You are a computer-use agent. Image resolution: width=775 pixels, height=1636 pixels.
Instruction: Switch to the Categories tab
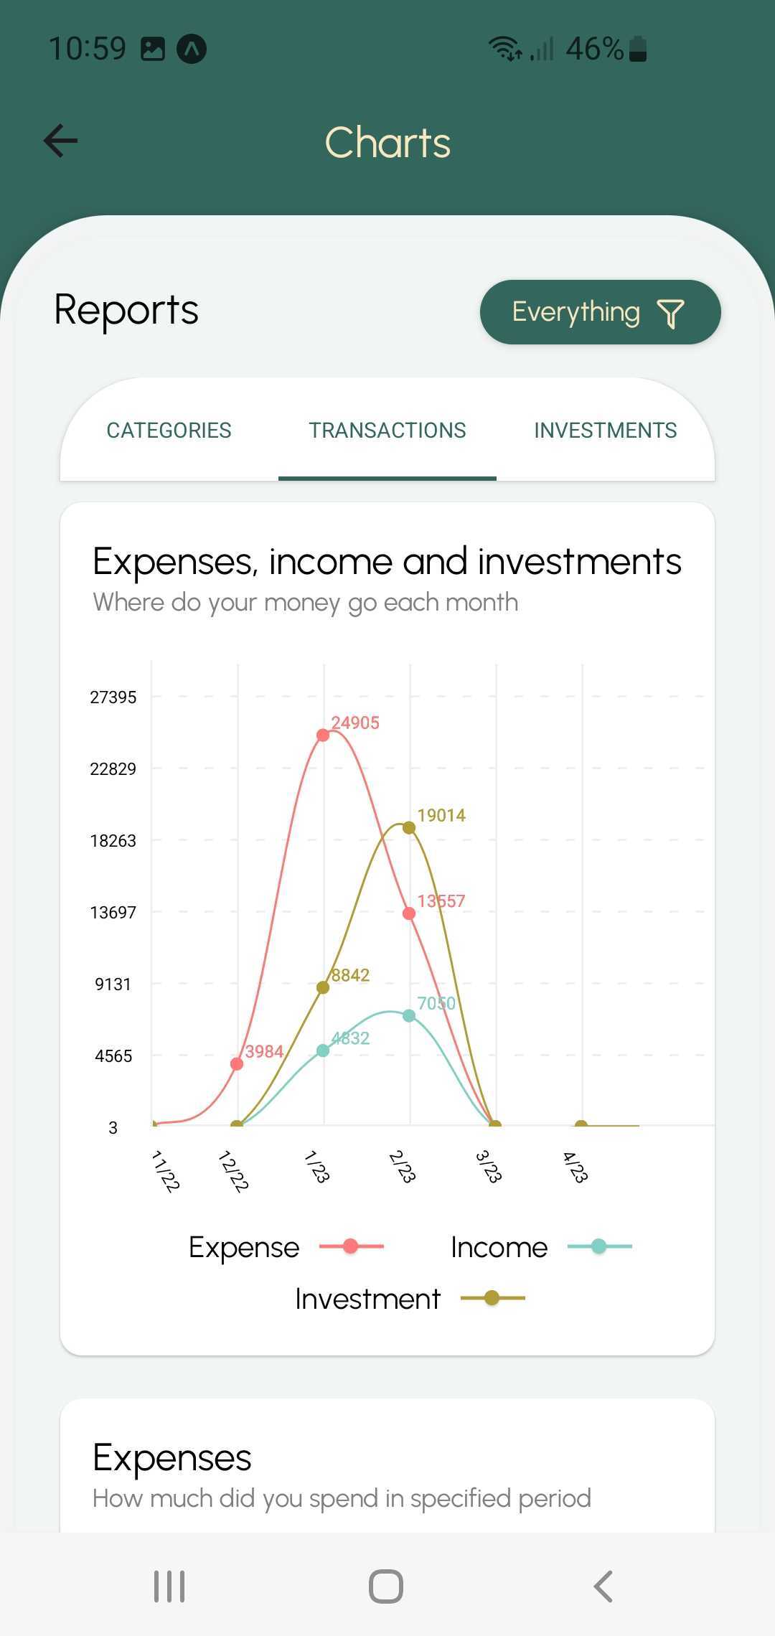point(169,430)
